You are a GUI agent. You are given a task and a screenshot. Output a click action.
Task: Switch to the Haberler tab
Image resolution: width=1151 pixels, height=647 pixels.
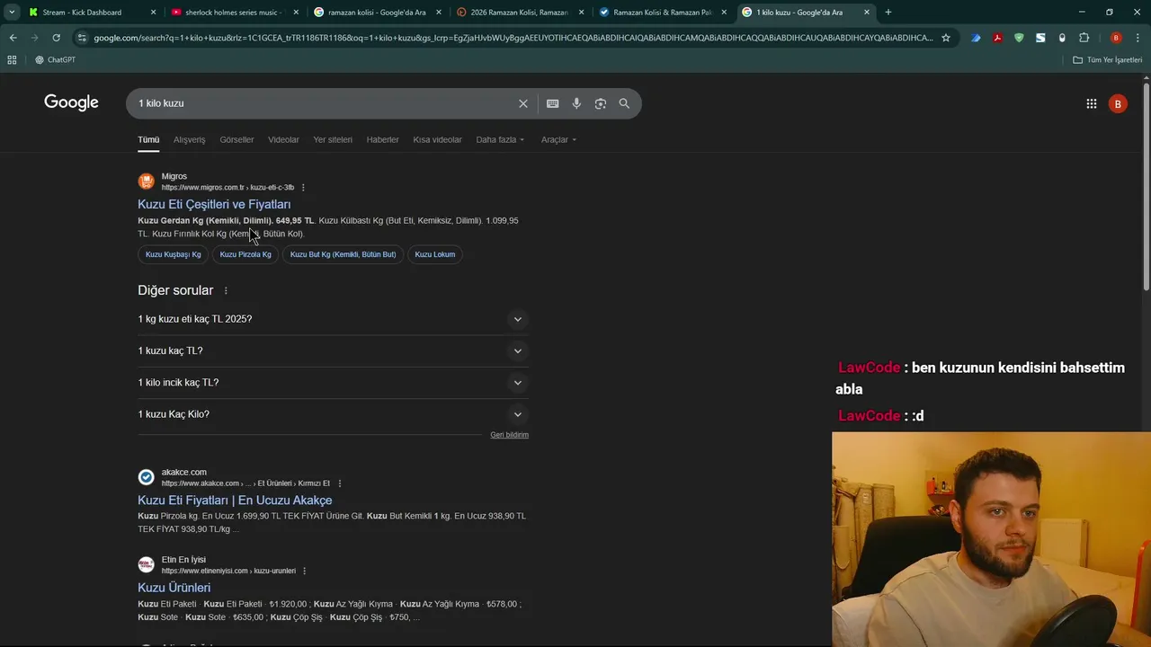[382, 139]
